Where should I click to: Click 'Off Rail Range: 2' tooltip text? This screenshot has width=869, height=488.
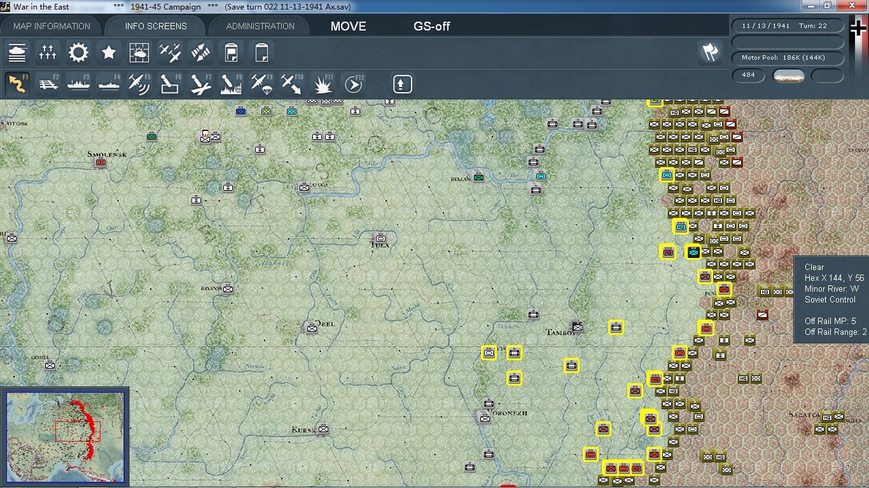pyautogui.click(x=836, y=332)
